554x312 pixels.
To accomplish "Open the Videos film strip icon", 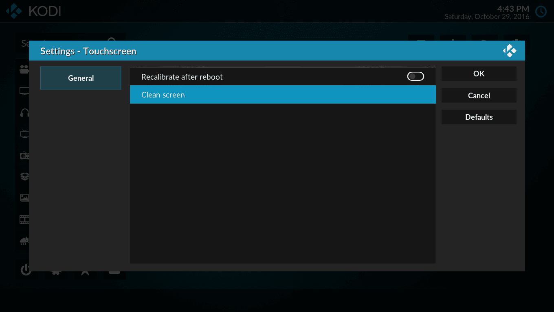I will (24, 219).
